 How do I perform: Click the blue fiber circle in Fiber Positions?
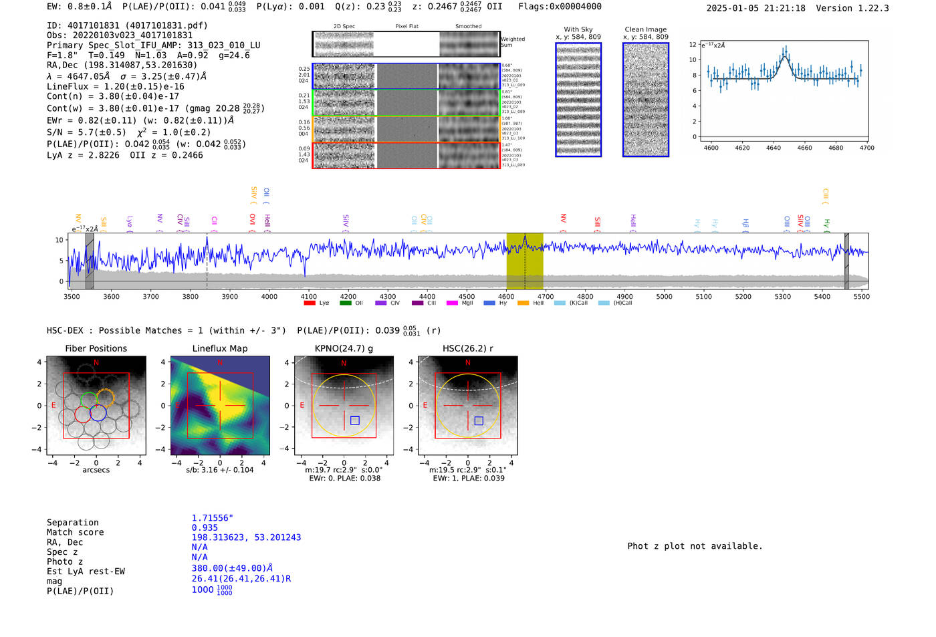98,413
